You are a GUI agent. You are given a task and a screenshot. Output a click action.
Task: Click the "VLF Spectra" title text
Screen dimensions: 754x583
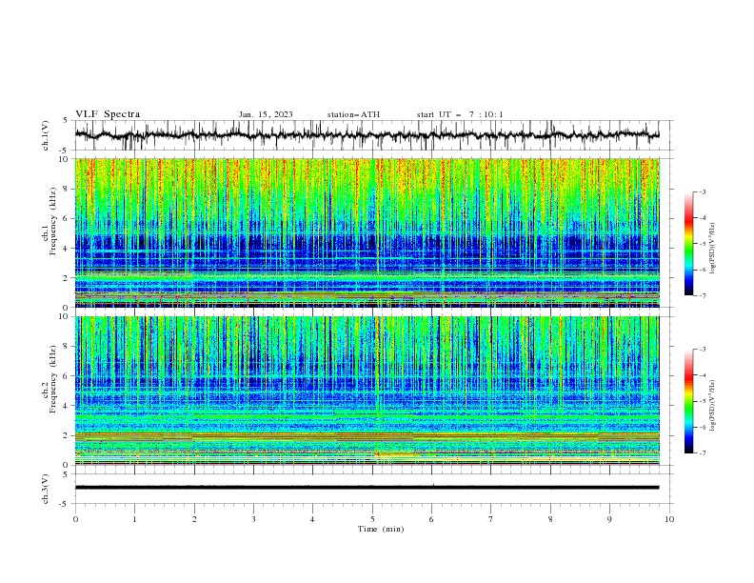coord(108,114)
